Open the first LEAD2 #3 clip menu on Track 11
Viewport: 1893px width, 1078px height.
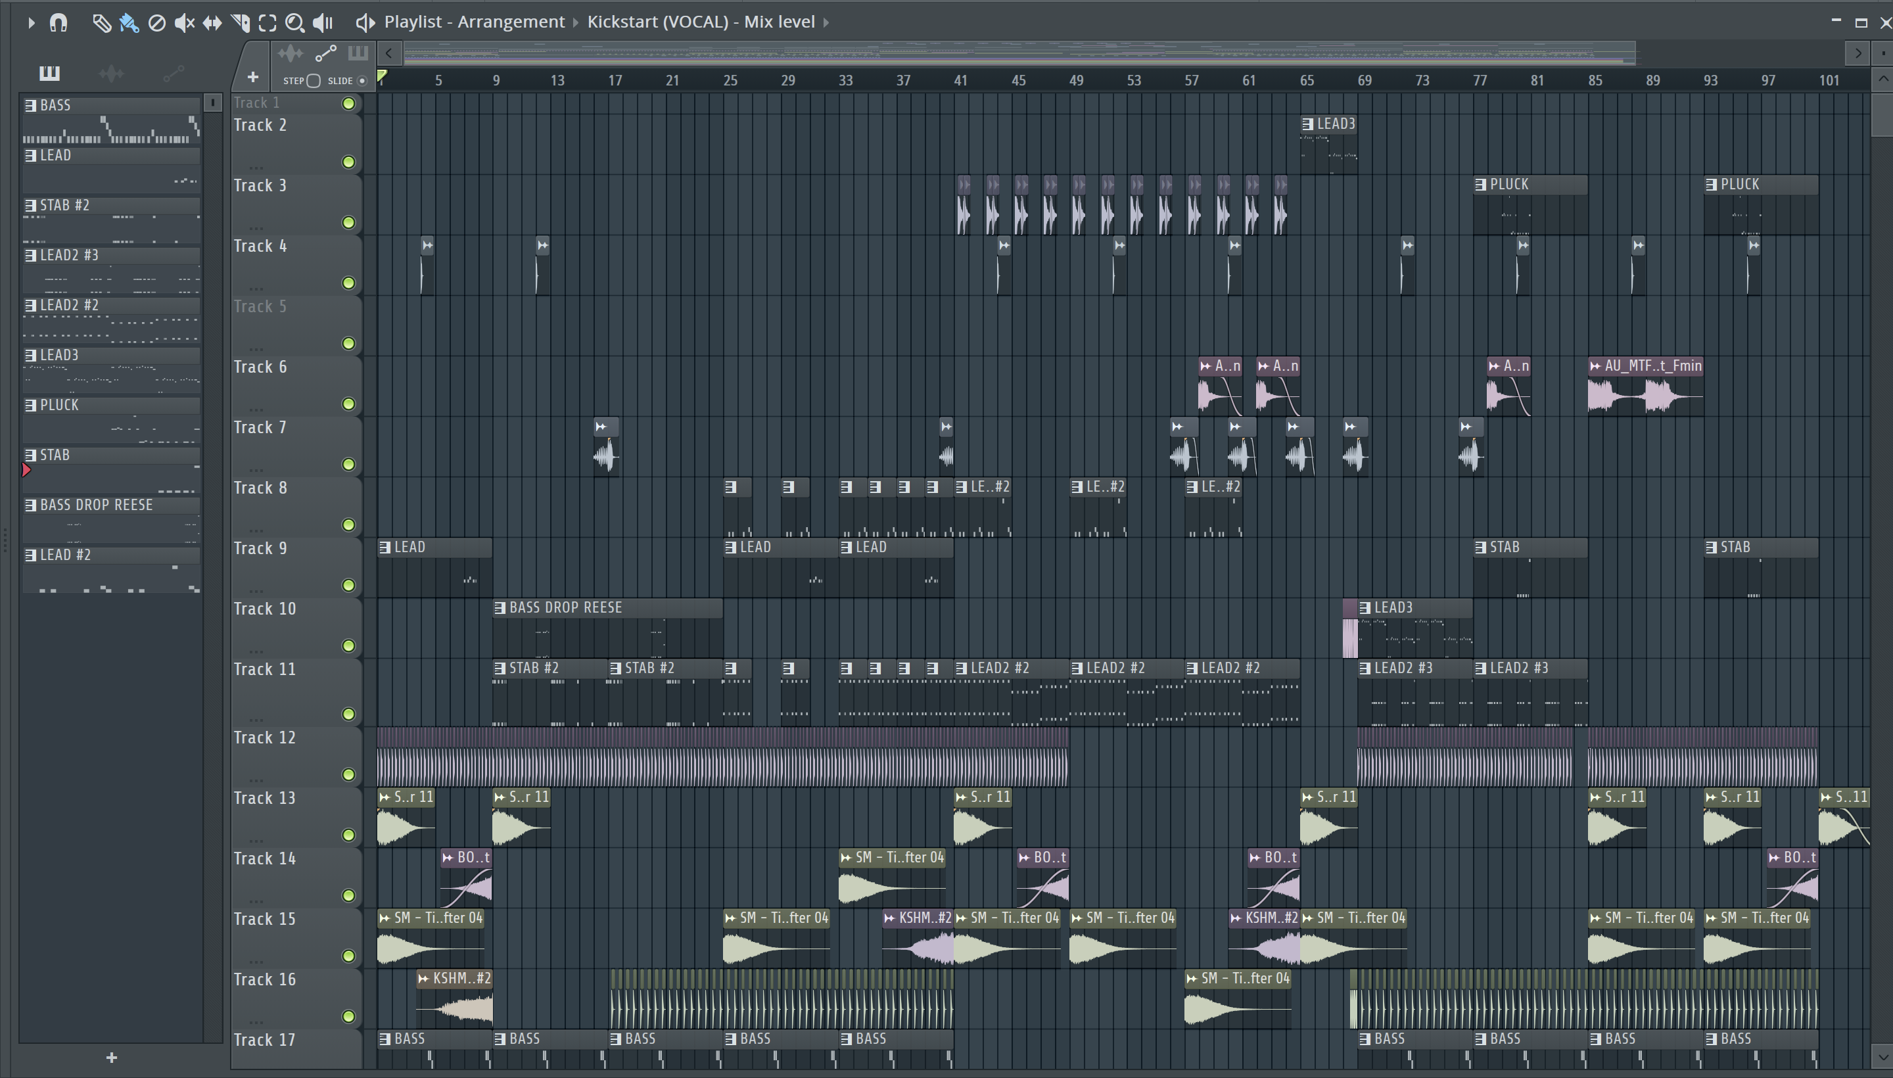tap(1365, 668)
